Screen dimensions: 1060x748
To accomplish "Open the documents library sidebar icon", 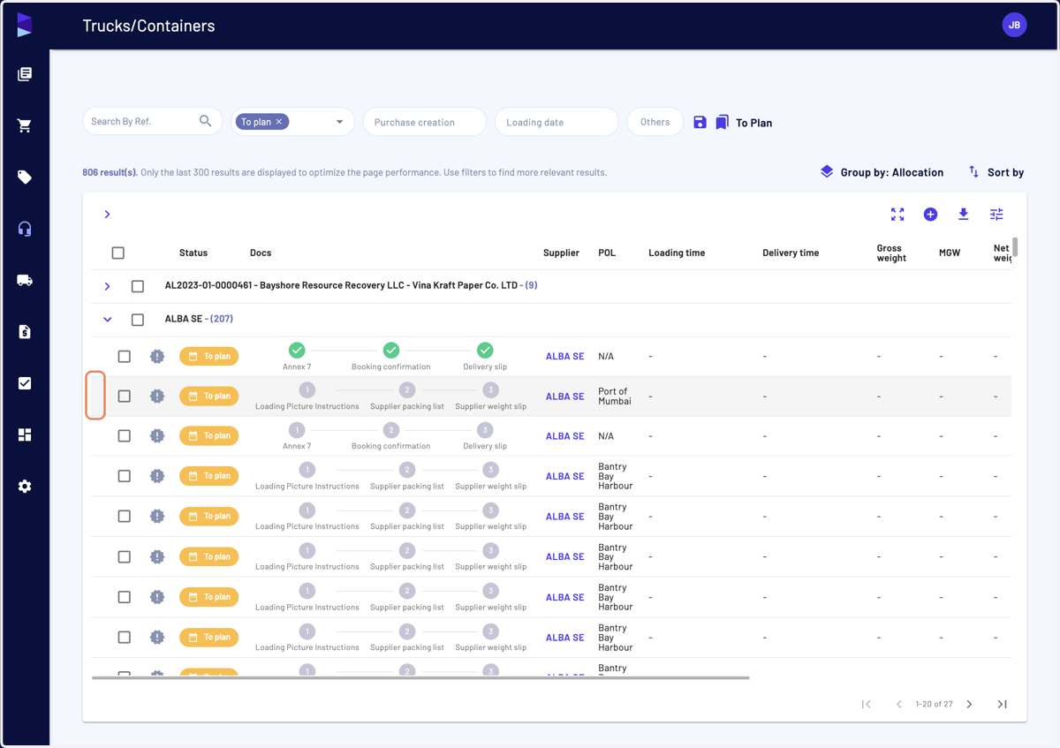I will coord(25,74).
